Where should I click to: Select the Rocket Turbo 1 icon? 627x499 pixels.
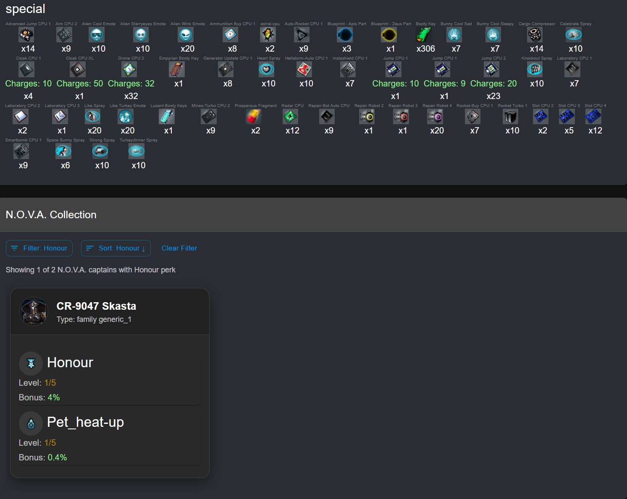point(511,116)
